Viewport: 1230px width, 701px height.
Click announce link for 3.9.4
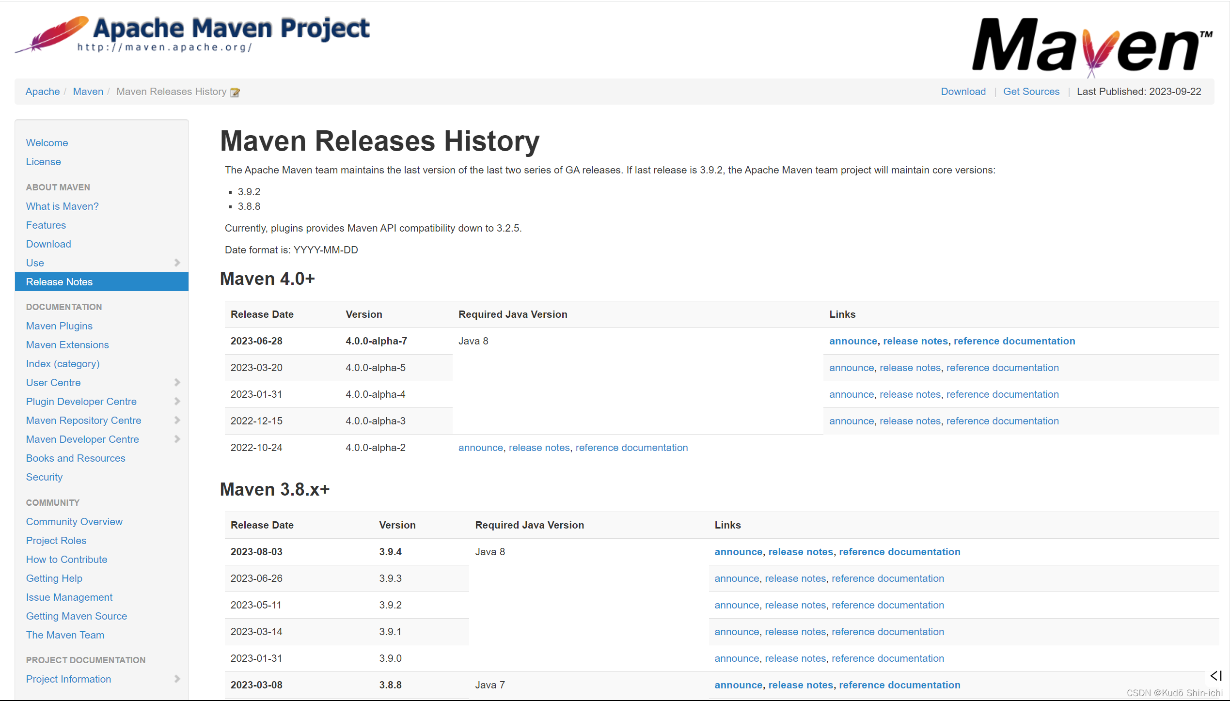(x=739, y=552)
